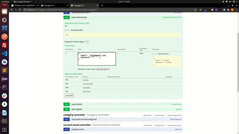This screenshot has width=239, height=134.
Task: Close the Amazon.com tab
Action: click(38, 6)
